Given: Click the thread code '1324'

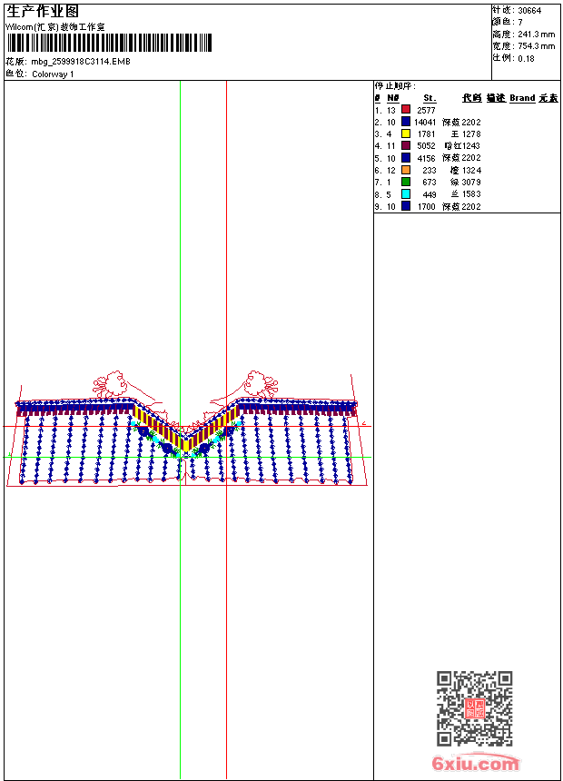Looking at the screenshot, I should coord(471,171).
